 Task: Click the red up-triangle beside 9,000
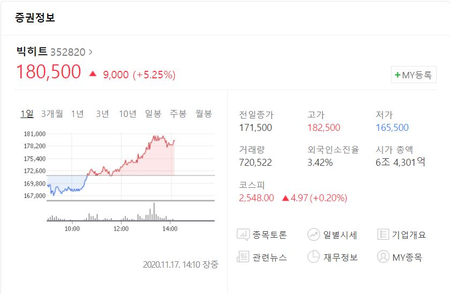[93, 74]
